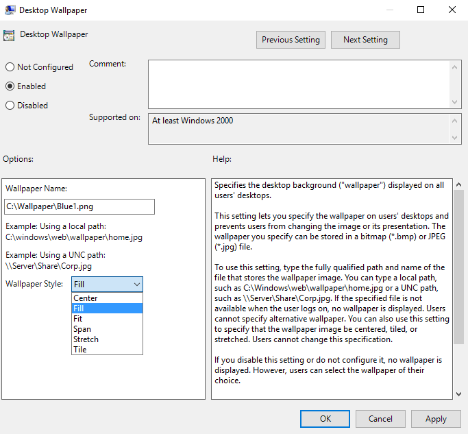Select the Disabled radio button
Image resolution: width=468 pixels, height=434 pixels.
pos(10,106)
